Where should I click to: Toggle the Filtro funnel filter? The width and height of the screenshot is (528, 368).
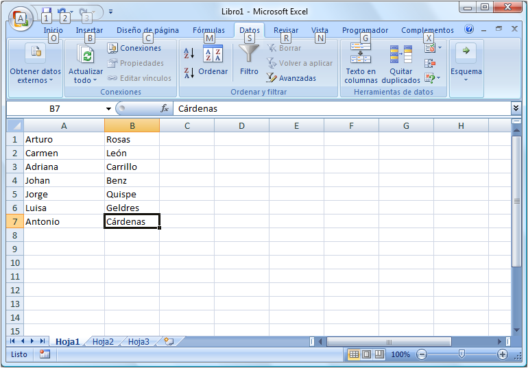tap(249, 60)
